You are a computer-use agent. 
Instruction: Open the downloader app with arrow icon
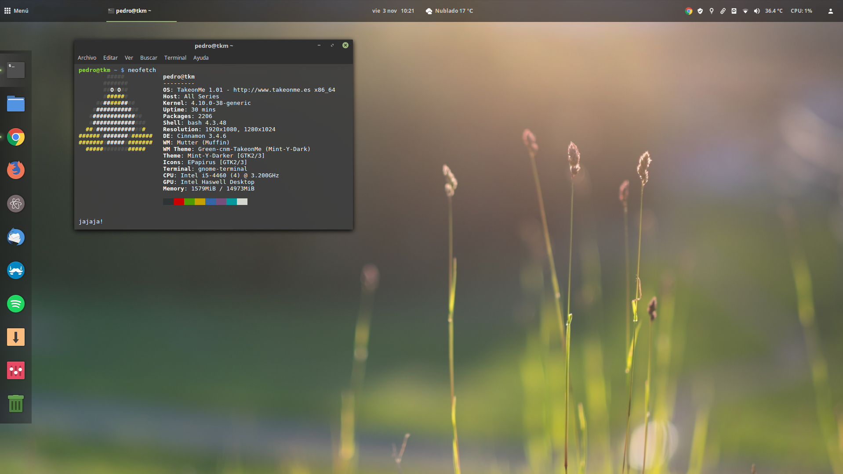[16, 337]
